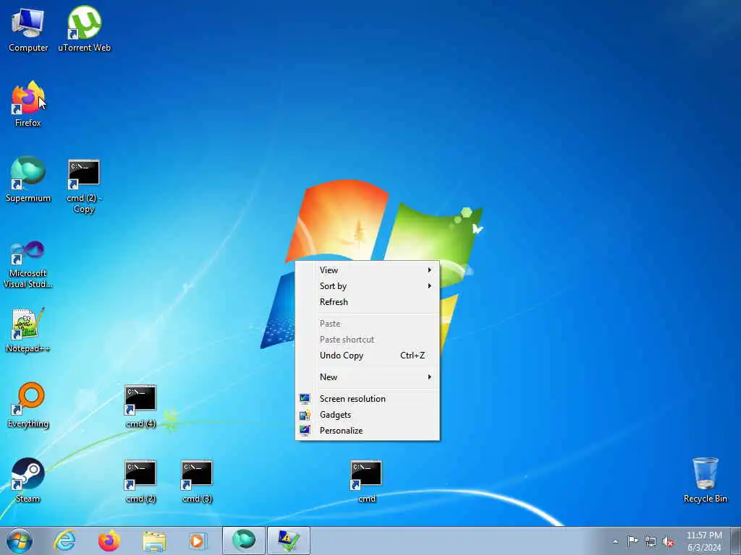
Task: Select the cmd (3) shortcut icon
Action: click(x=197, y=481)
